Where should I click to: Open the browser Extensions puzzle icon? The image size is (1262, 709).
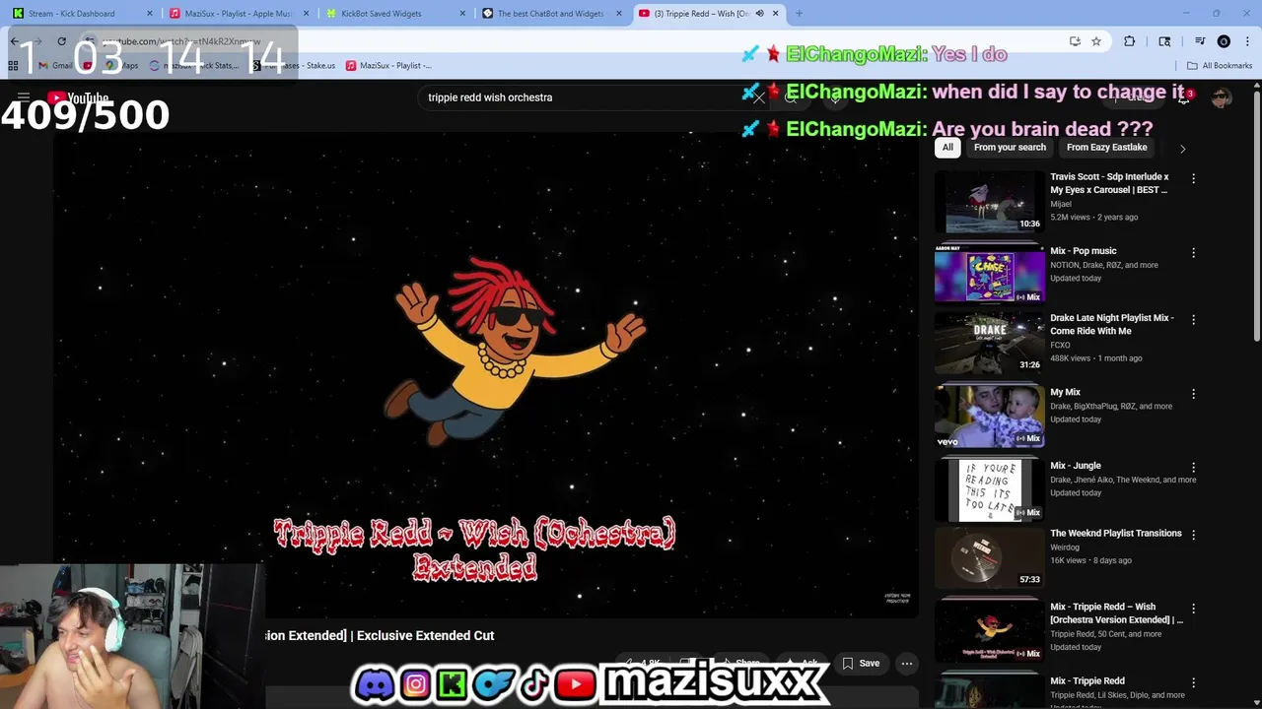1130,41
